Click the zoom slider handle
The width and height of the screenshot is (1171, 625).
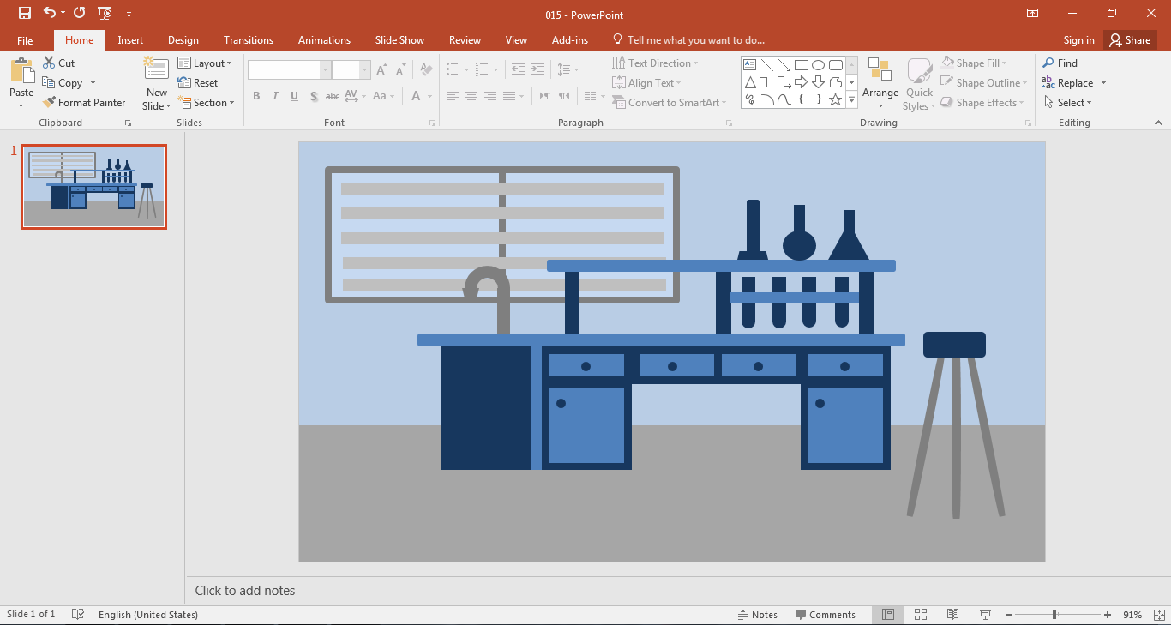[1054, 615]
